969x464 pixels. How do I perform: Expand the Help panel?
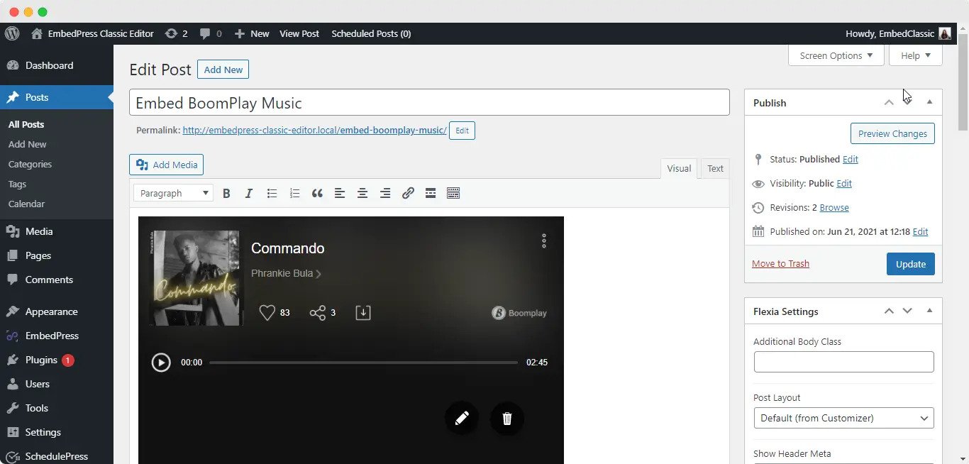coord(916,55)
